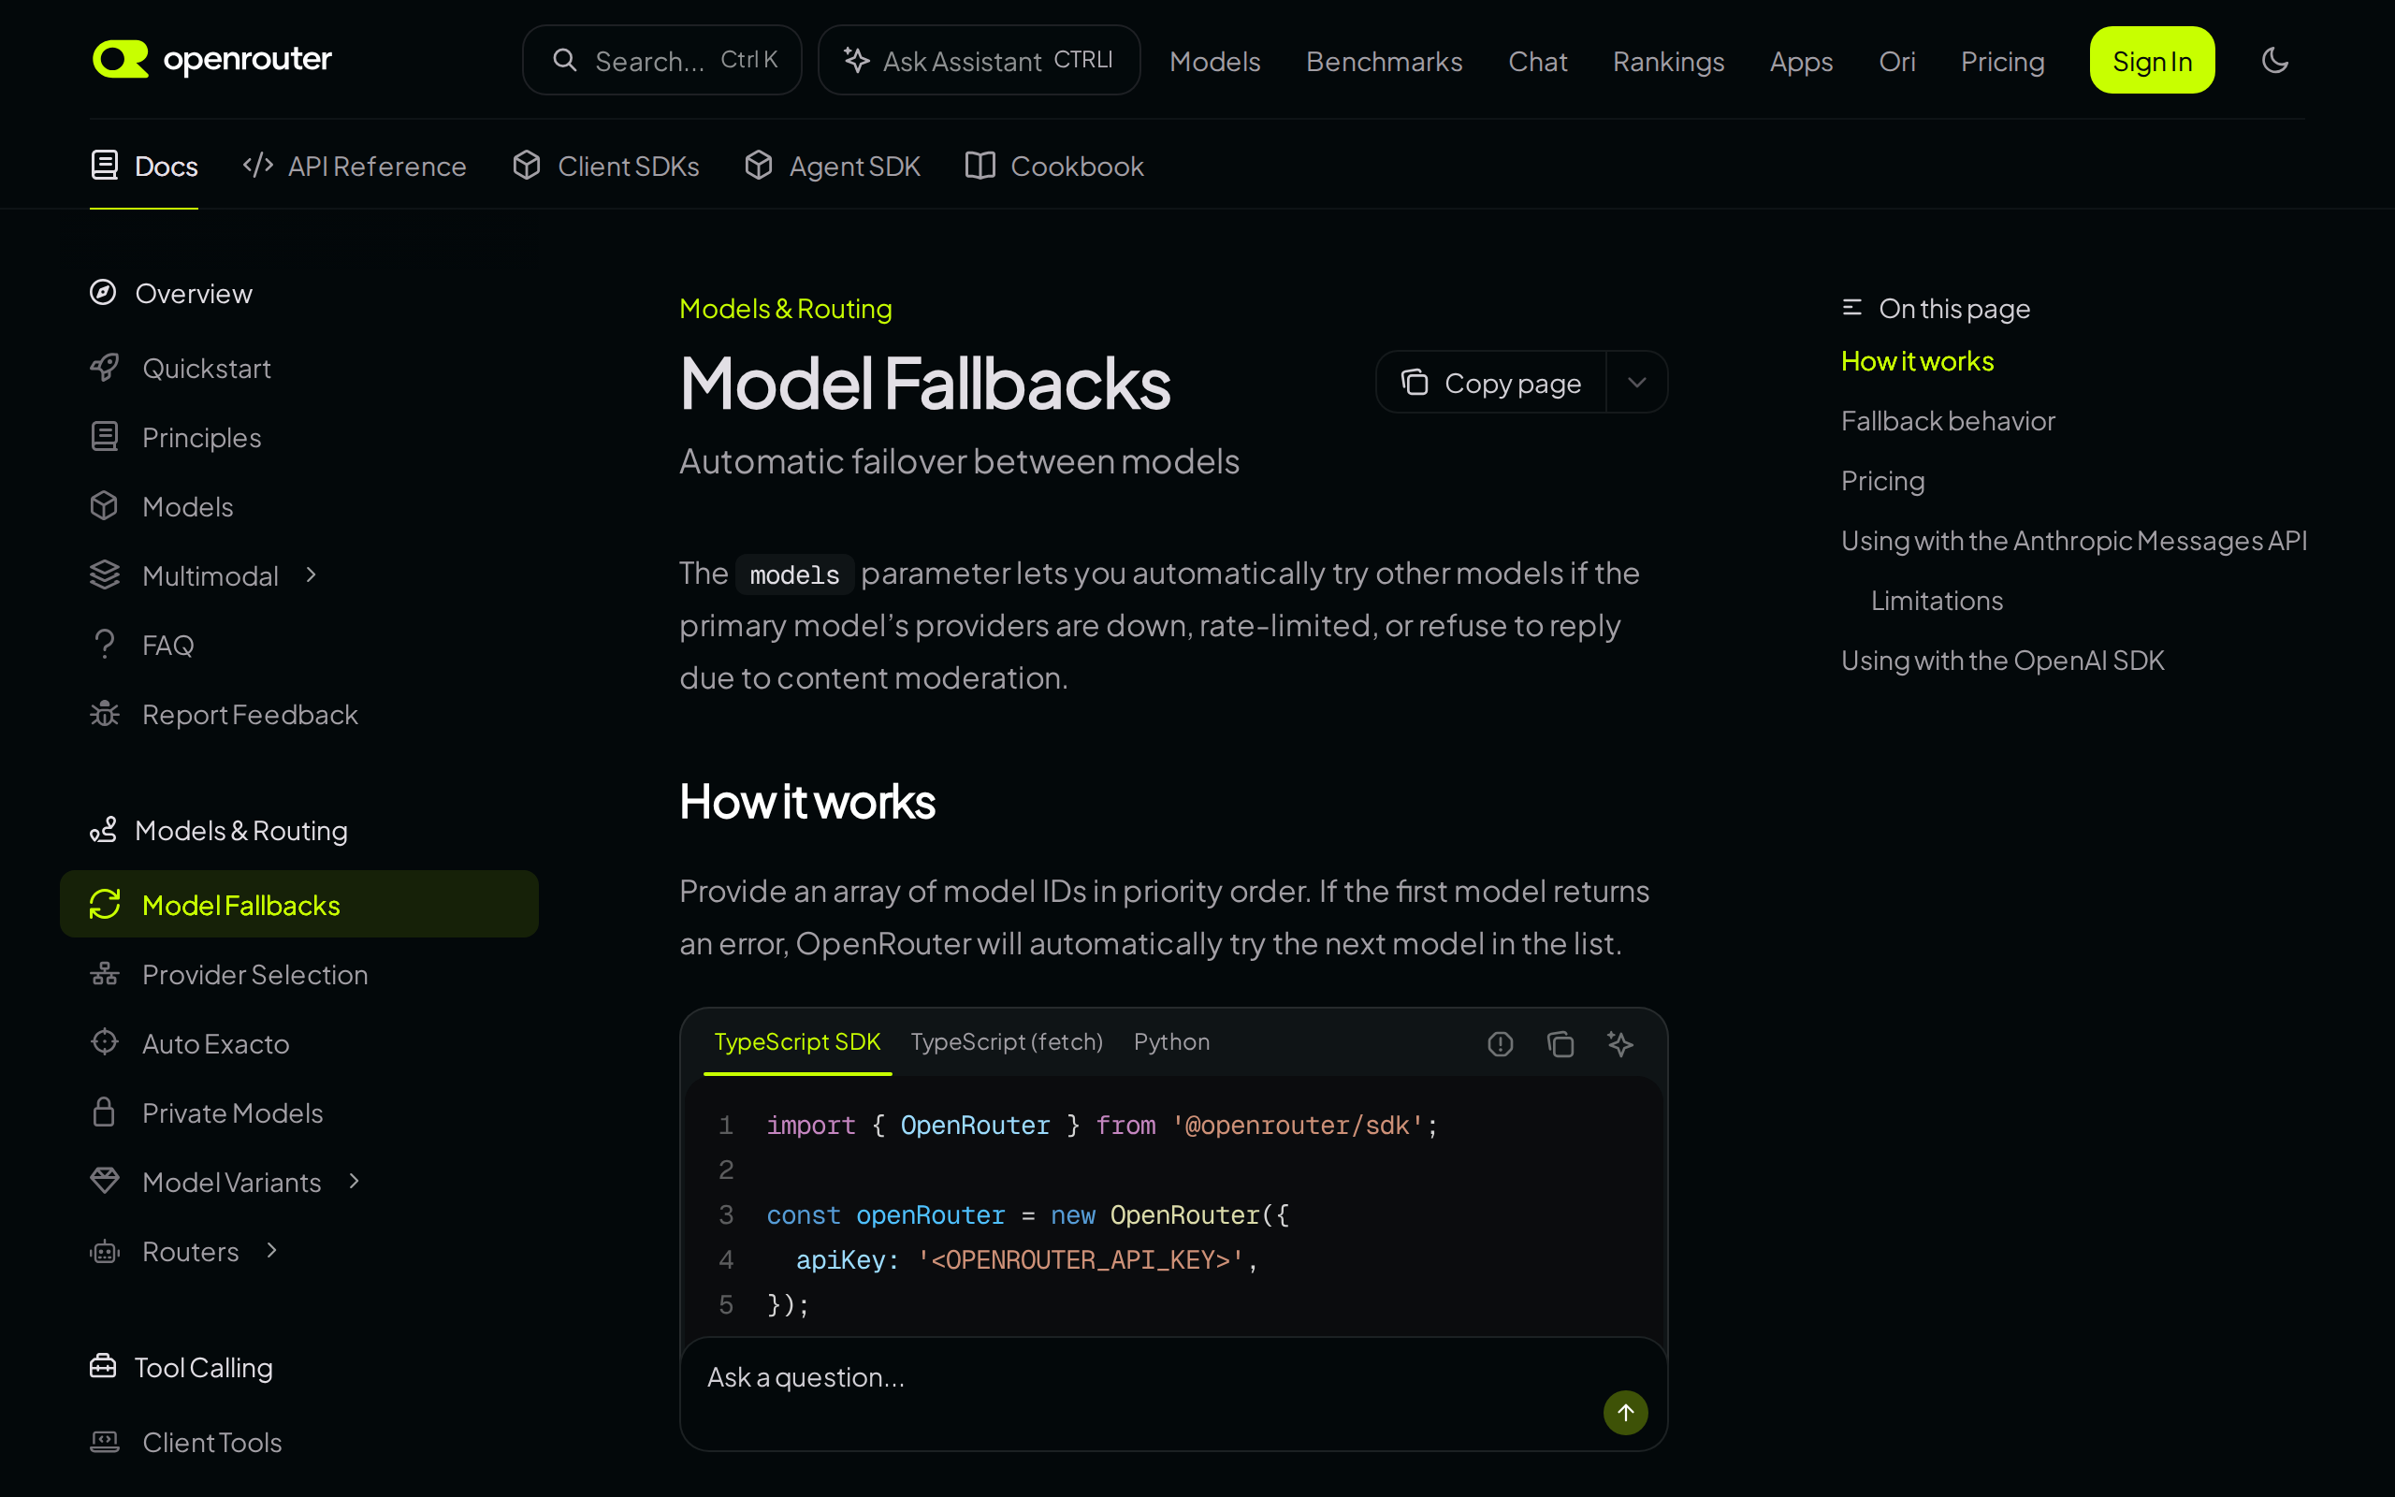2395x1497 pixels.
Task: Click the Auto Exacto crosshair icon
Action: click(x=104, y=1042)
